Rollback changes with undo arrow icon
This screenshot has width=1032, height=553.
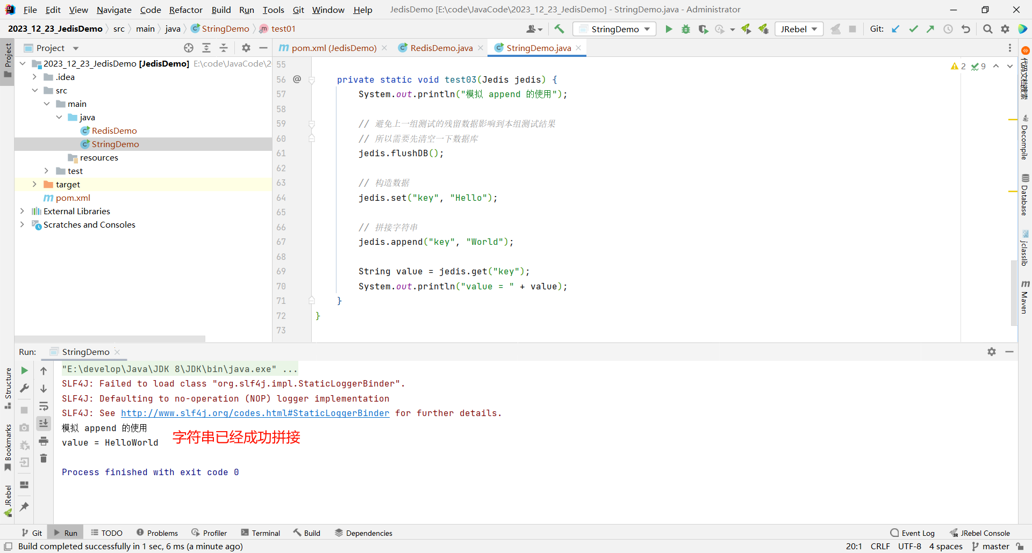966,29
